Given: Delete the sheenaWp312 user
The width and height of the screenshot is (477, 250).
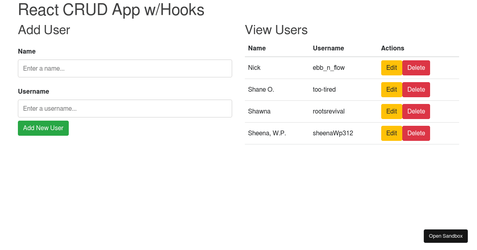Looking at the screenshot, I should click(416, 133).
